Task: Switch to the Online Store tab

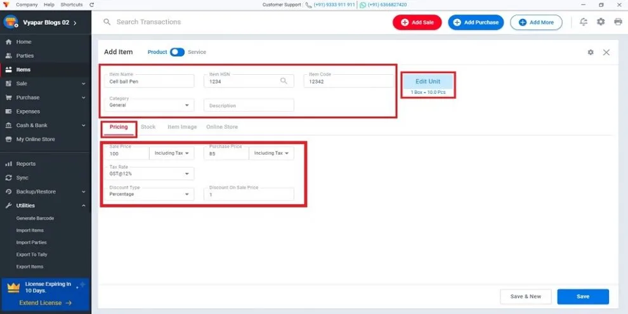Action: pos(222,127)
